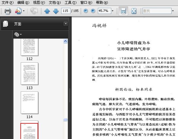Select the fit full page view icon
The height and width of the screenshot is (139, 178).
coord(133,11)
